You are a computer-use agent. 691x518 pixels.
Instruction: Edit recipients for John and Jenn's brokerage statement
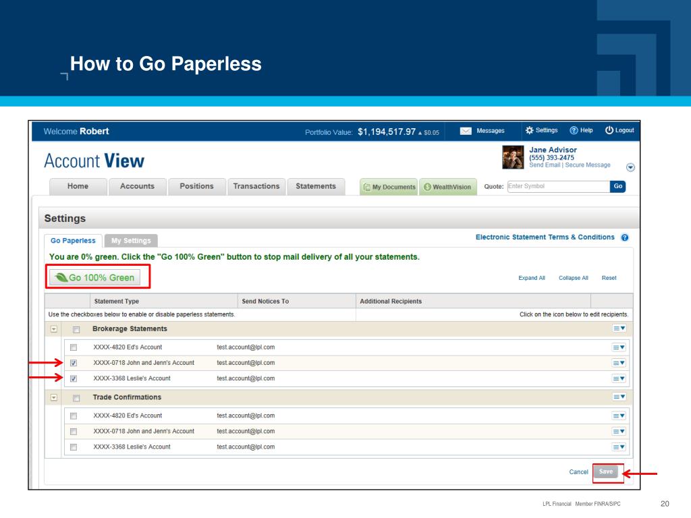[619, 363]
